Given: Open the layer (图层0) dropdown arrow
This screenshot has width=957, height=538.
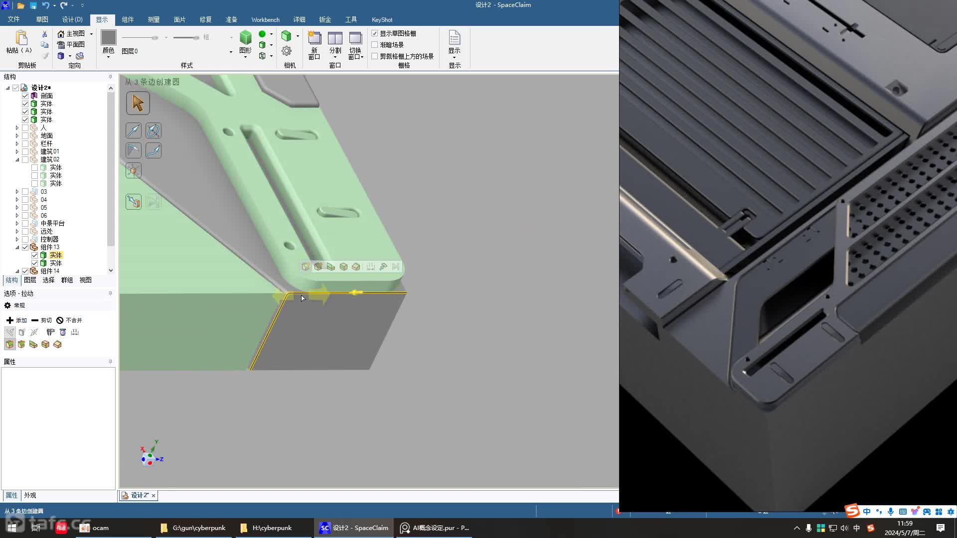Looking at the screenshot, I should [x=231, y=52].
